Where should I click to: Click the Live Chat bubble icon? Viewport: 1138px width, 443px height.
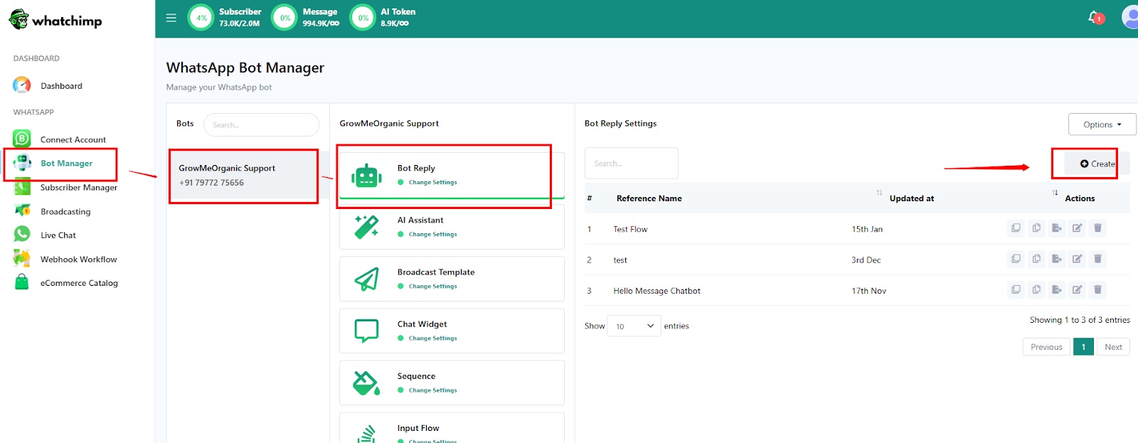pos(22,234)
